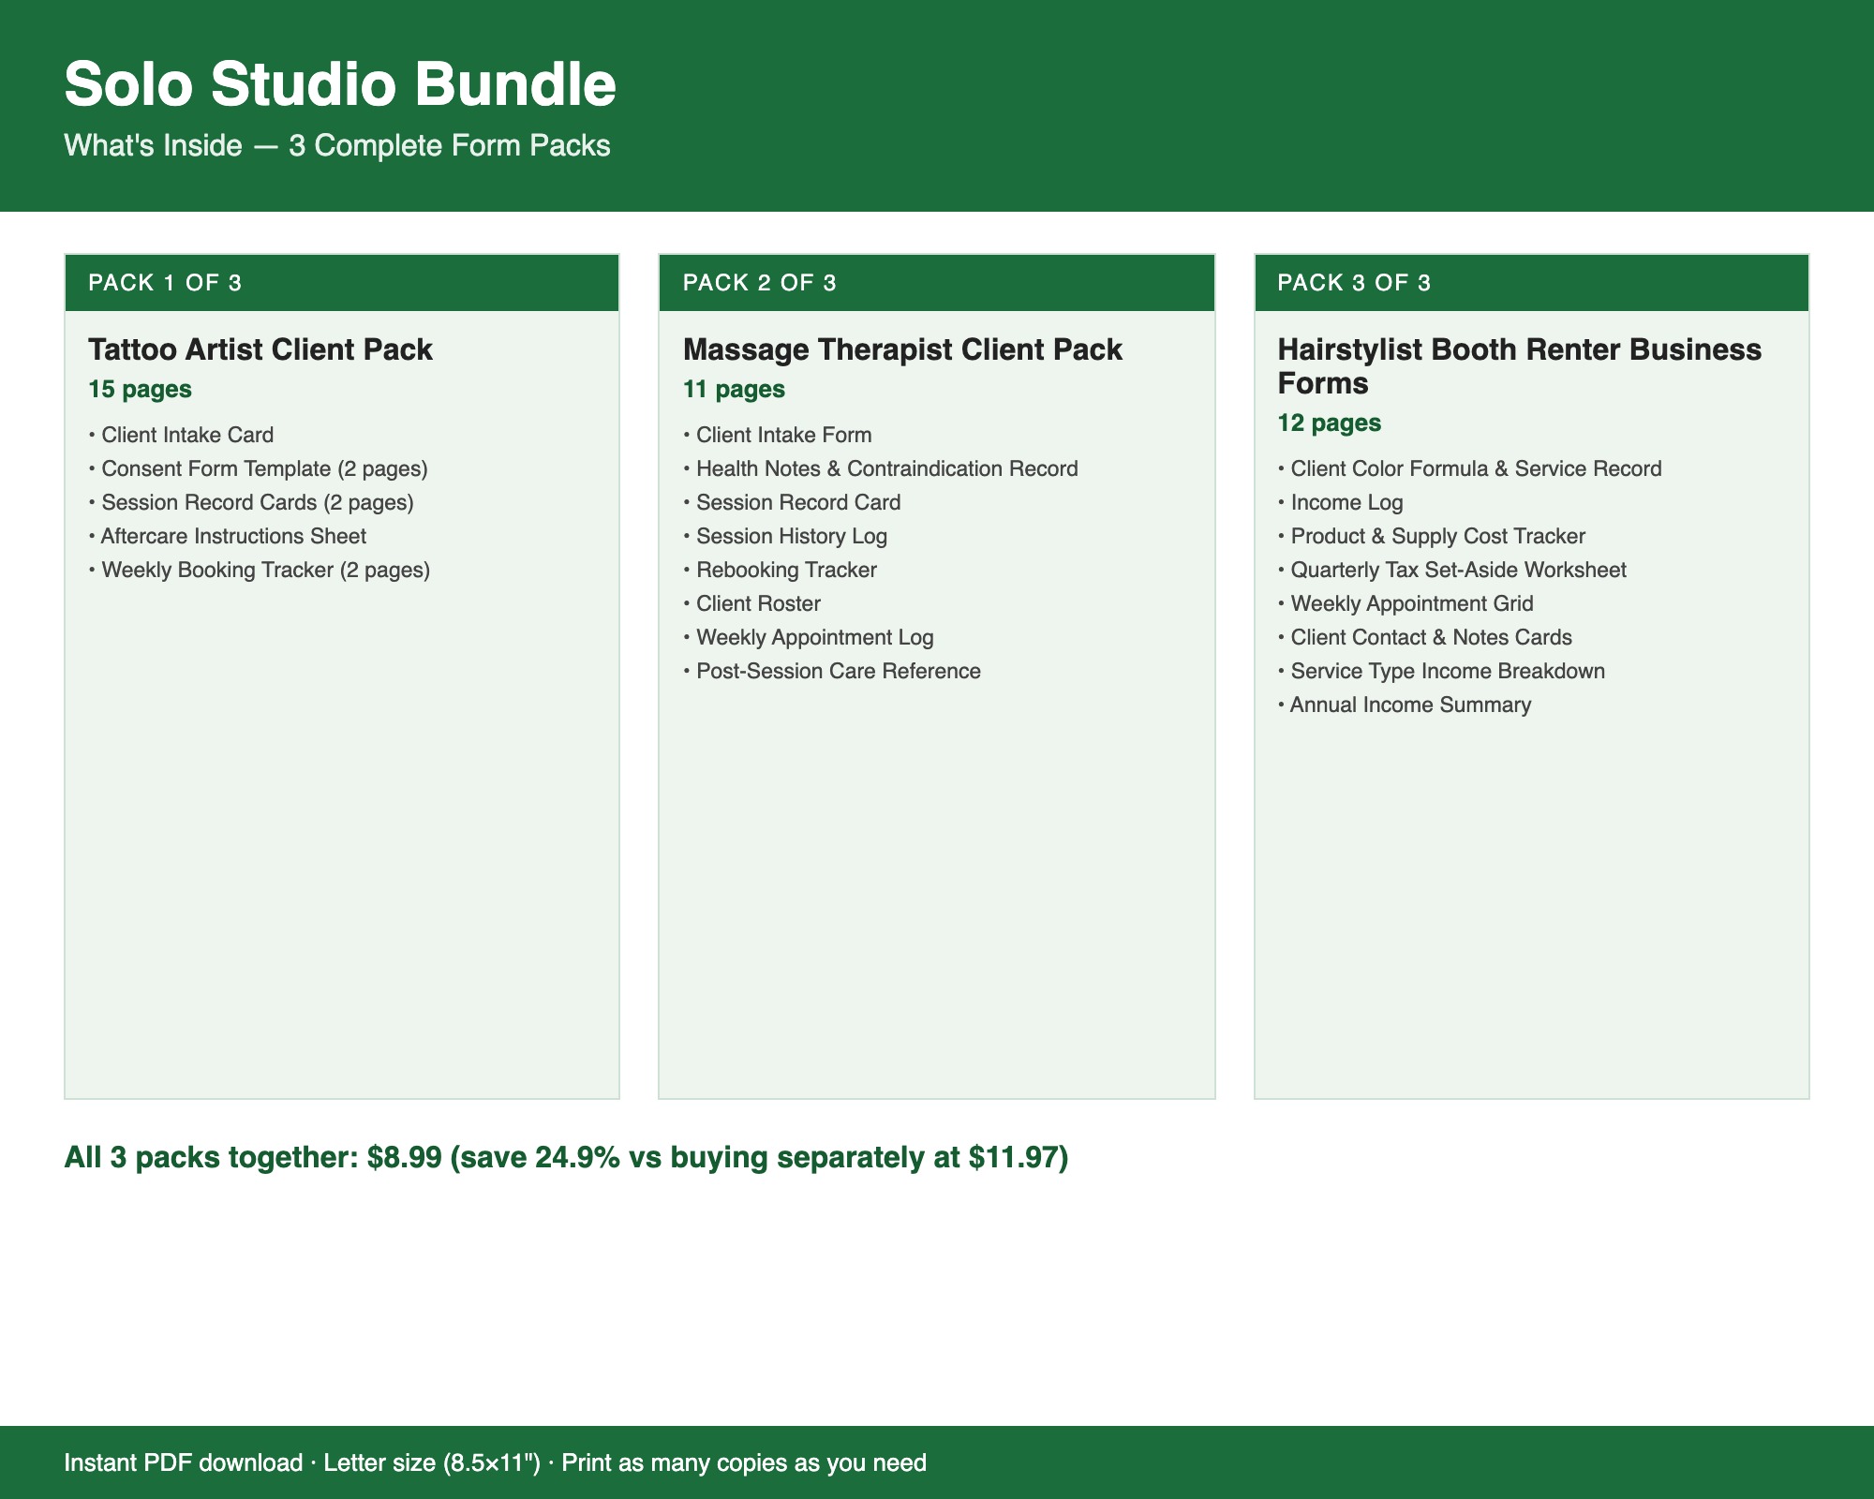Select the "PACK 2 OF 3" header
This screenshot has height=1499, width=1874.
(937, 283)
